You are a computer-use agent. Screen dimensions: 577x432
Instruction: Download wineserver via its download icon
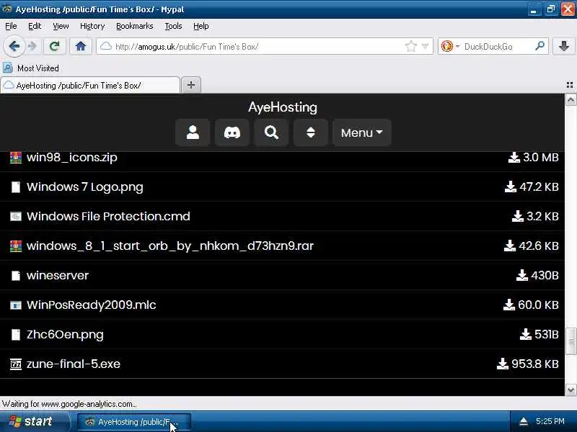tap(521, 275)
